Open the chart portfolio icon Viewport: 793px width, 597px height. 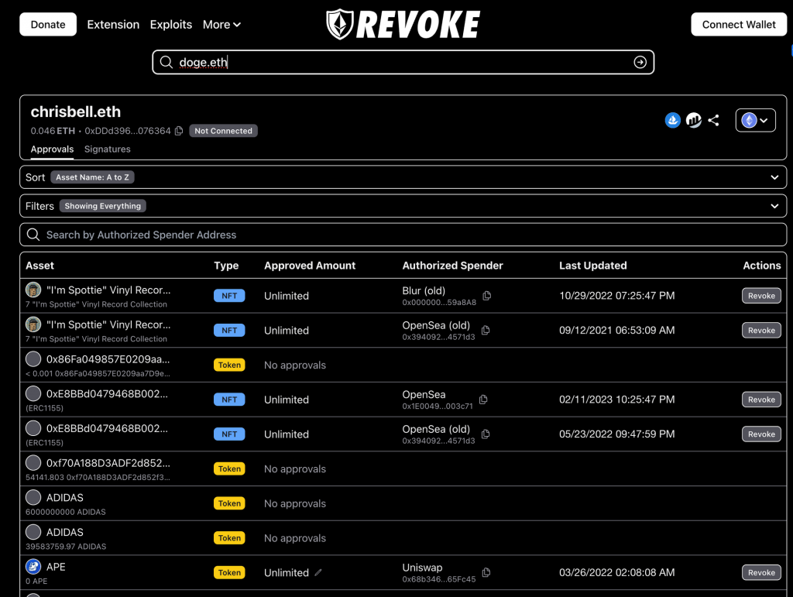click(693, 120)
